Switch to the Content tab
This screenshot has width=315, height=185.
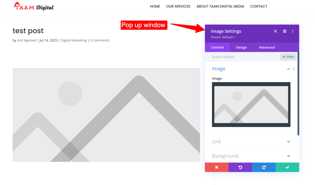(x=217, y=47)
